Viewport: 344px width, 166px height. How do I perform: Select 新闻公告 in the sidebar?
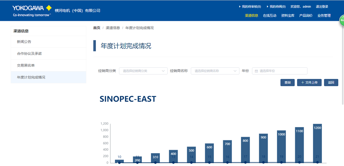point(24,42)
